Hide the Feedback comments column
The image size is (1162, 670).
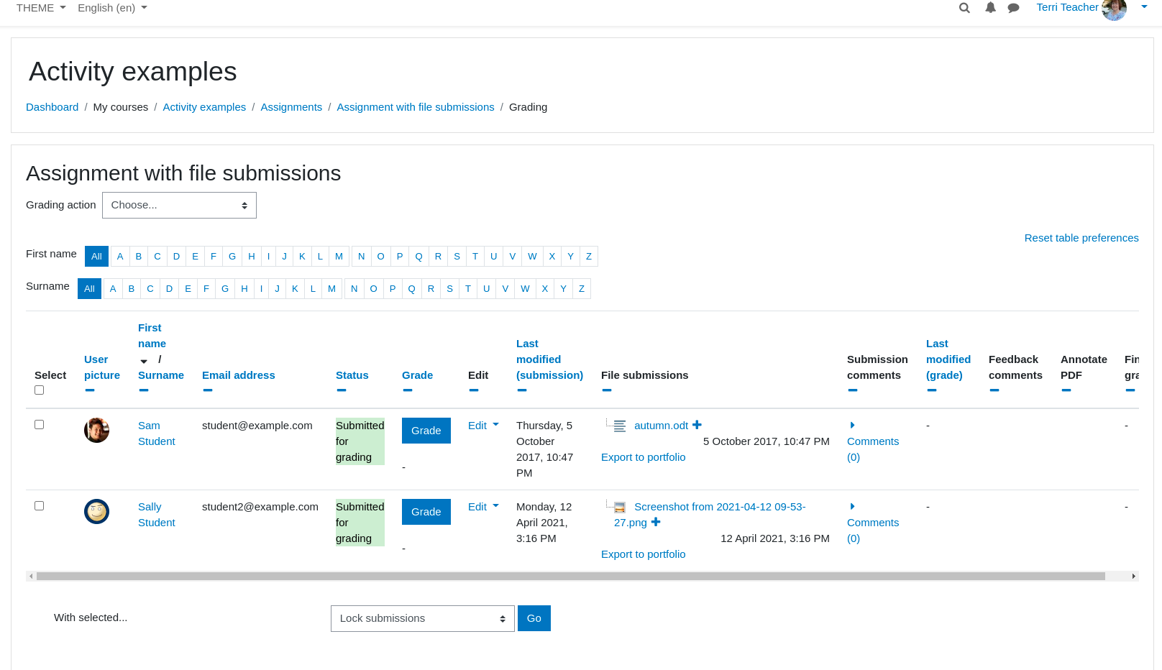(994, 390)
